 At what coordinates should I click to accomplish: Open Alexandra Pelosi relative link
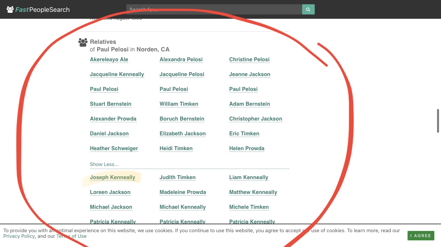(181, 60)
